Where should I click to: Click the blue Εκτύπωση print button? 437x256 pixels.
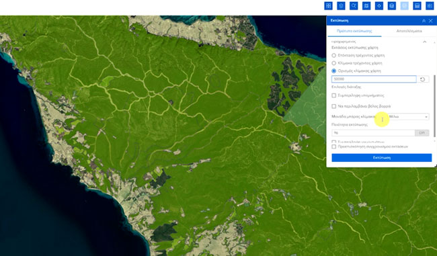pyautogui.click(x=382, y=158)
